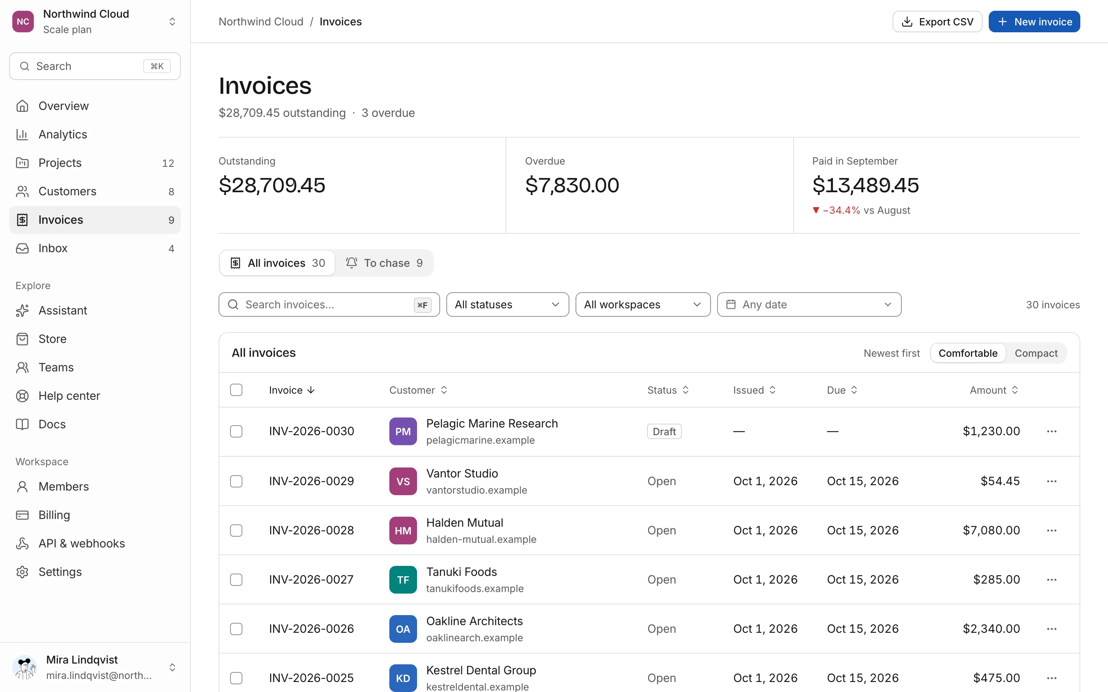Image resolution: width=1108 pixels, height=692 pixels.
Task: Click the Inbox tray icon
Action: (x=22, y=248)
